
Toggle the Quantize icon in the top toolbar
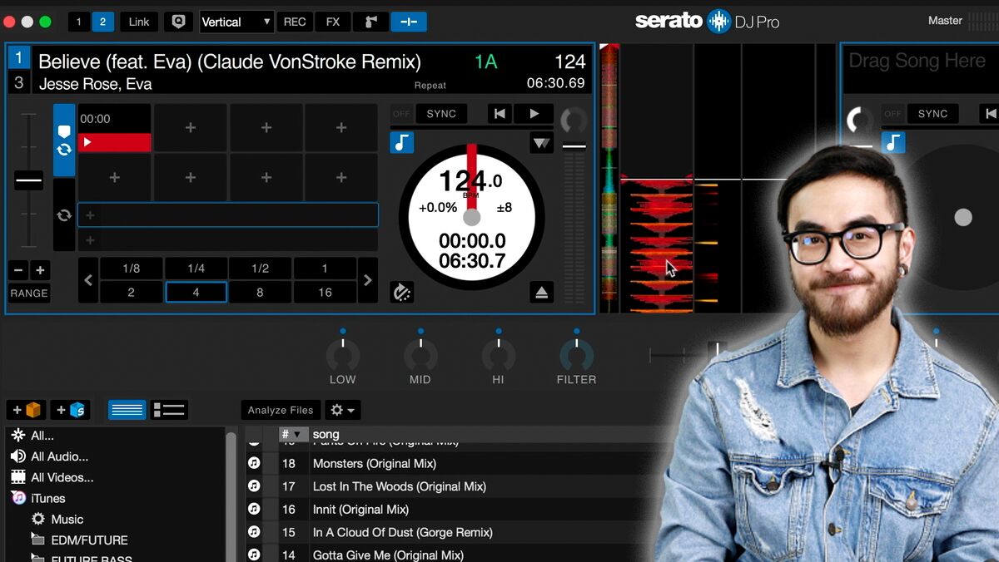coord(177,22)
